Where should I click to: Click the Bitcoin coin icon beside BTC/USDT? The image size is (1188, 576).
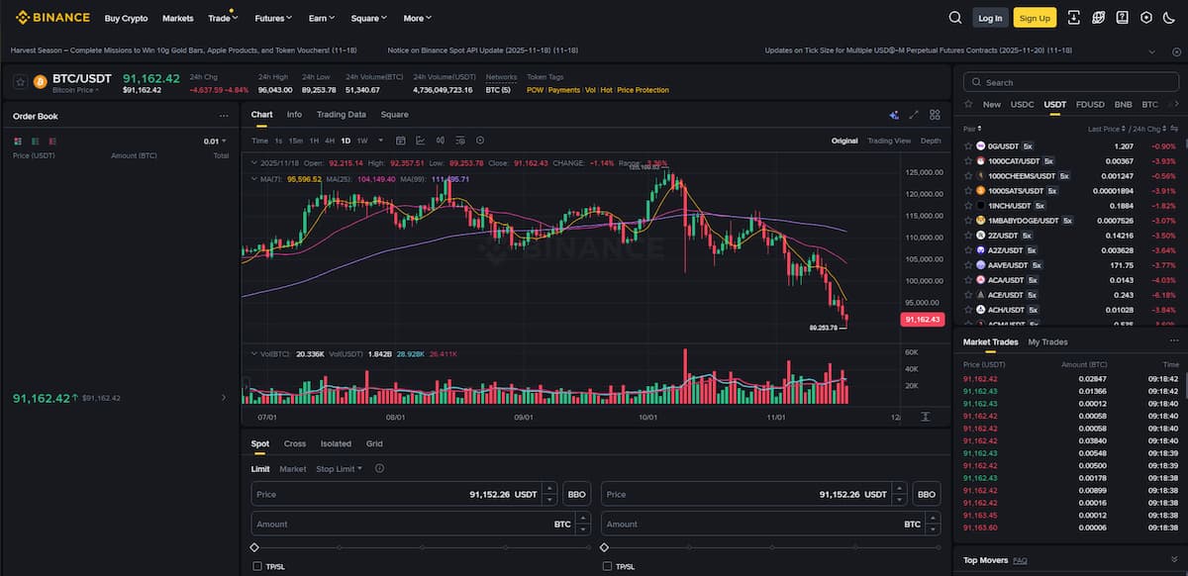click(x=41, y=82)
